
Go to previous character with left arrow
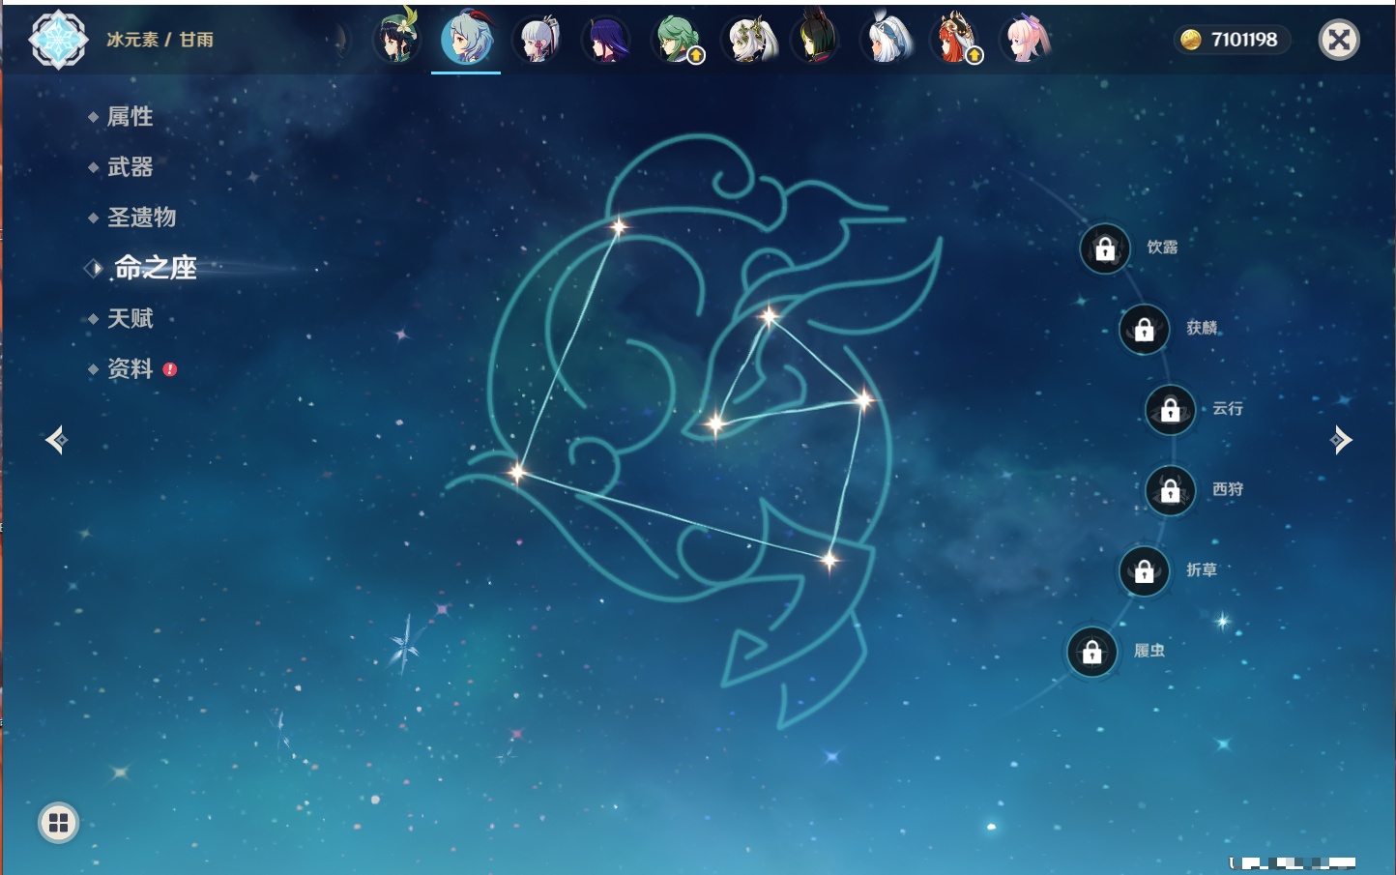[x=56, y=440]
